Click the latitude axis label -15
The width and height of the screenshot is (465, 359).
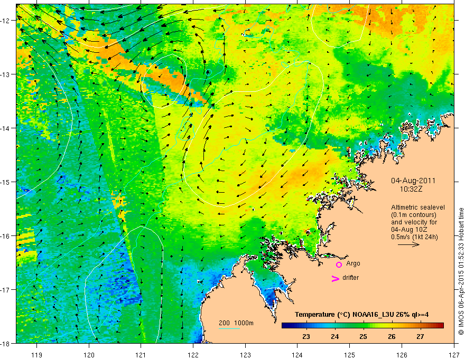[5, 182]
